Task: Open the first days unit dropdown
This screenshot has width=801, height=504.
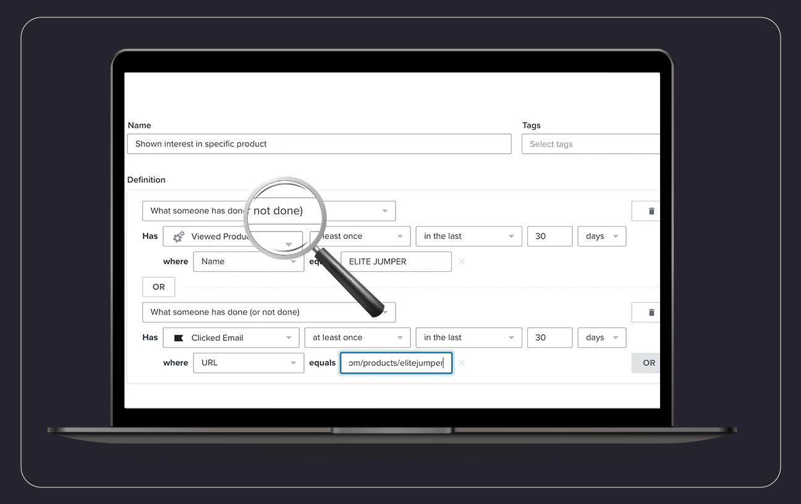Action: click(x=601, y=237)
